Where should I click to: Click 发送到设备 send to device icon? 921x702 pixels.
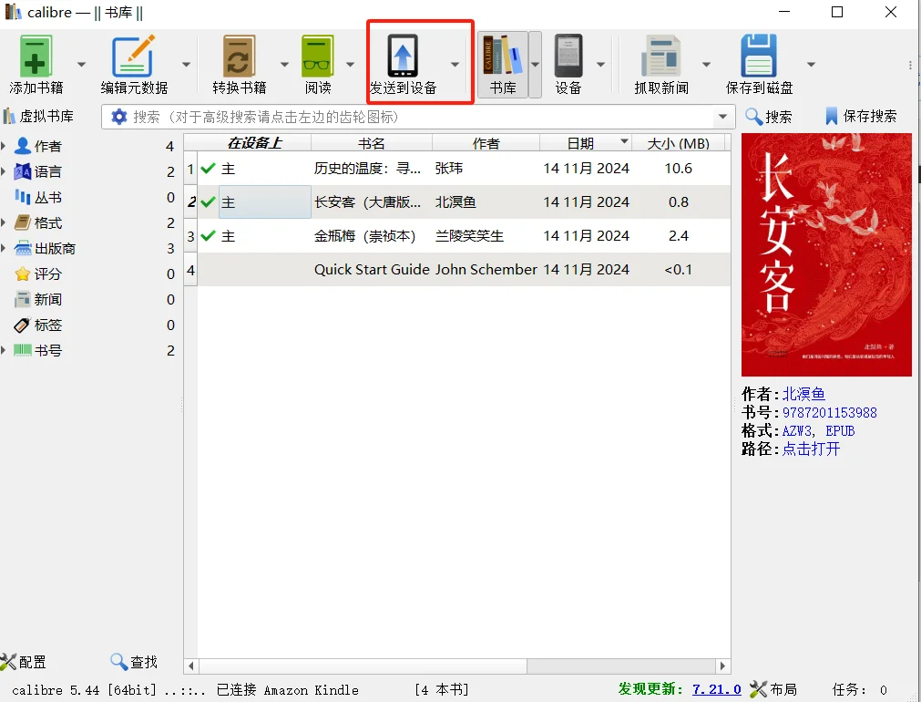click(403, 57)
